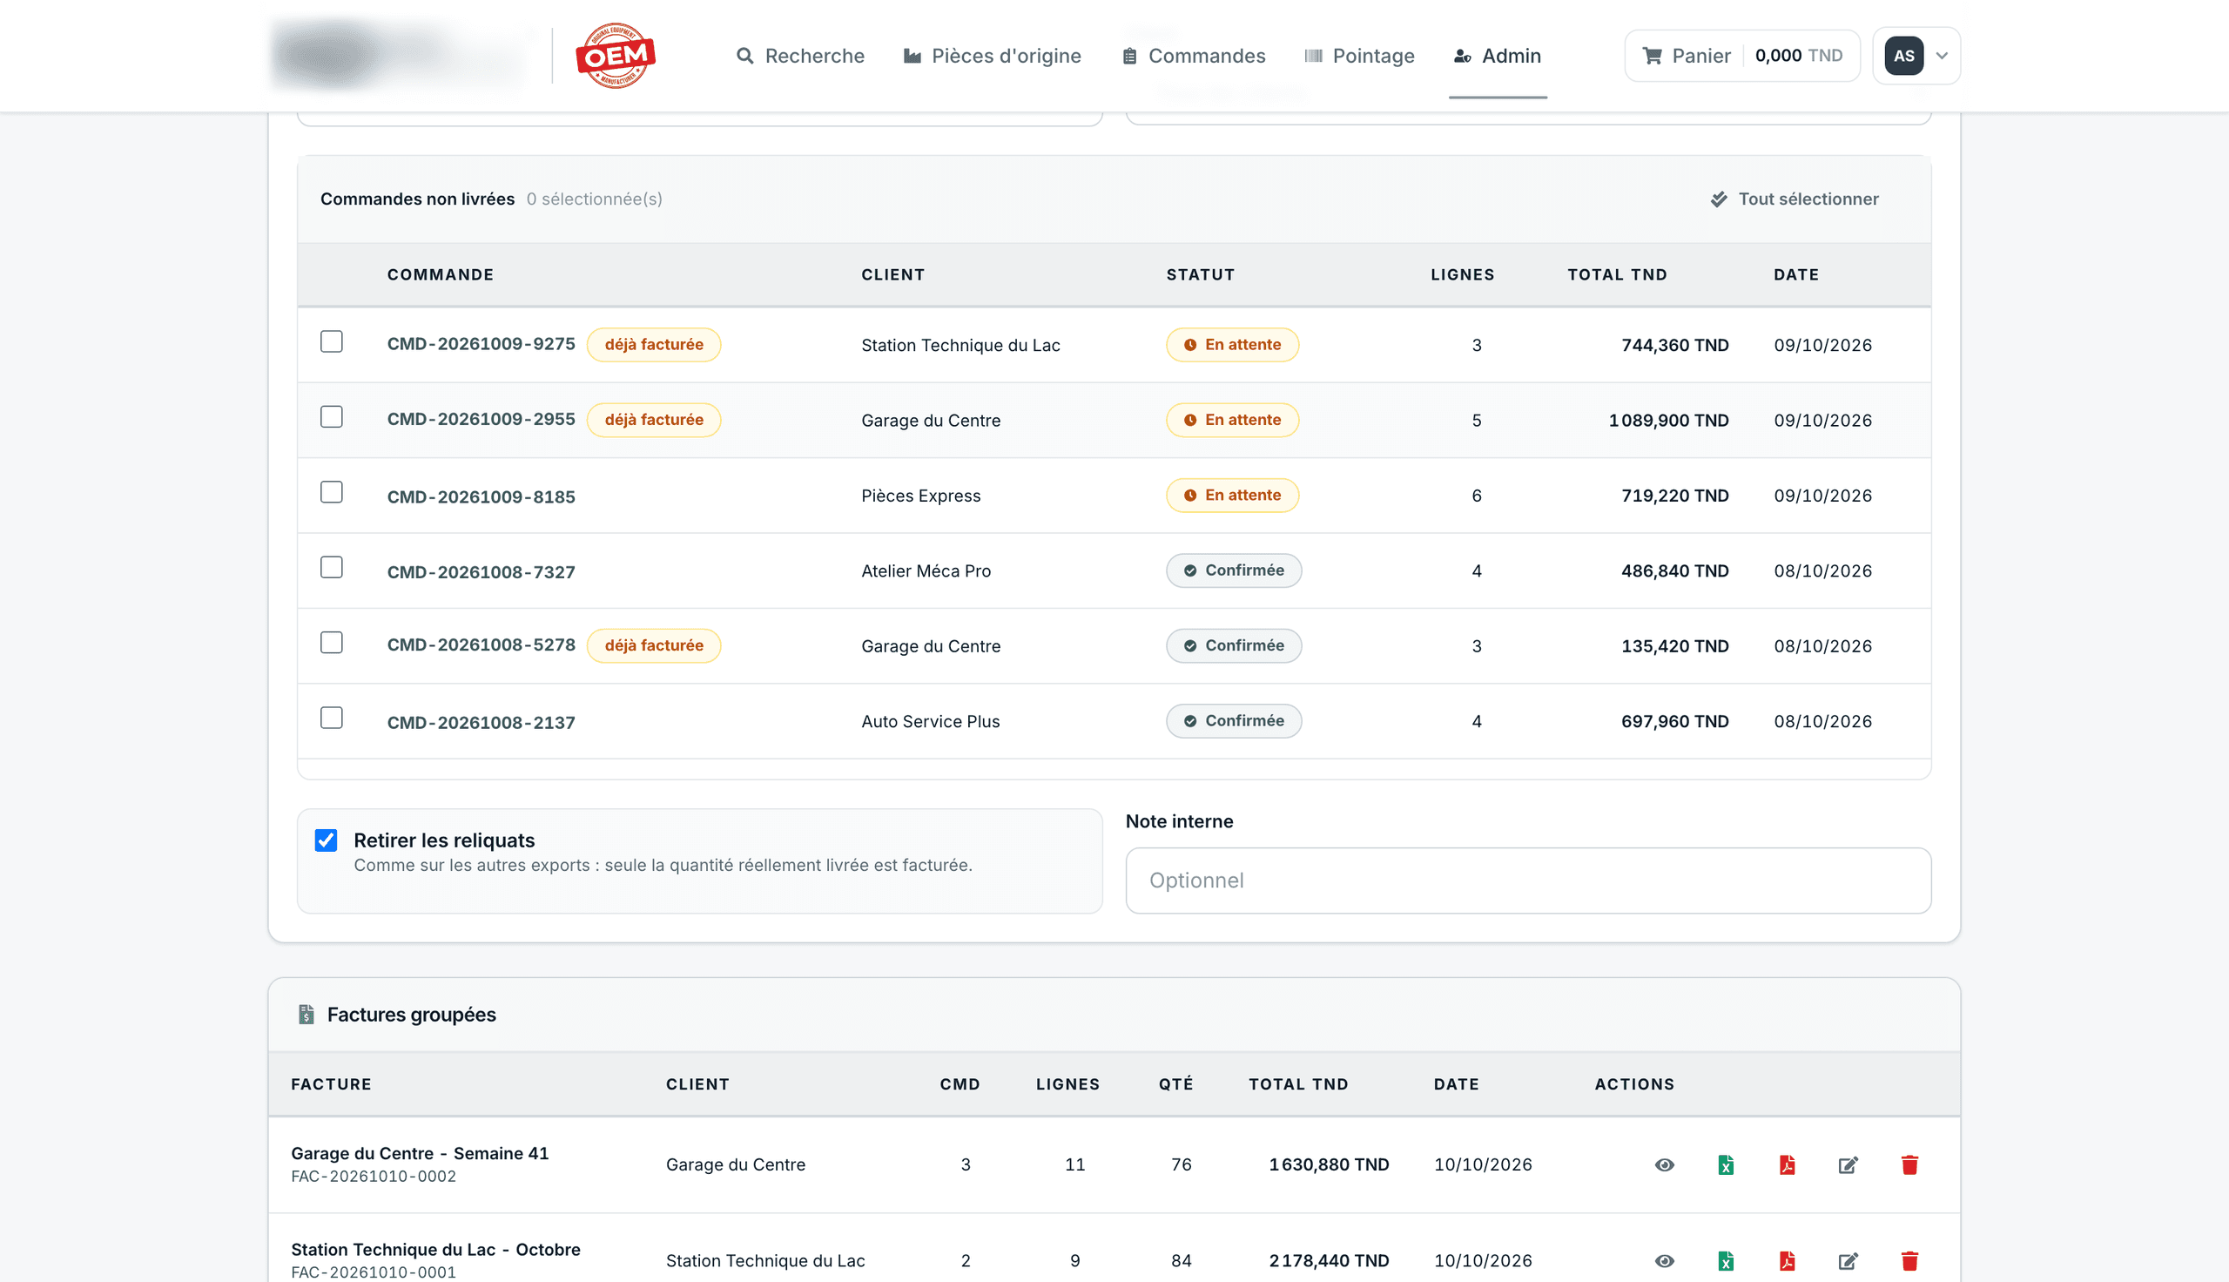Check the Pièces Express order CMD-20261009-8185
Viewport: 2229px width, 1282px height.
click(332, 492)
